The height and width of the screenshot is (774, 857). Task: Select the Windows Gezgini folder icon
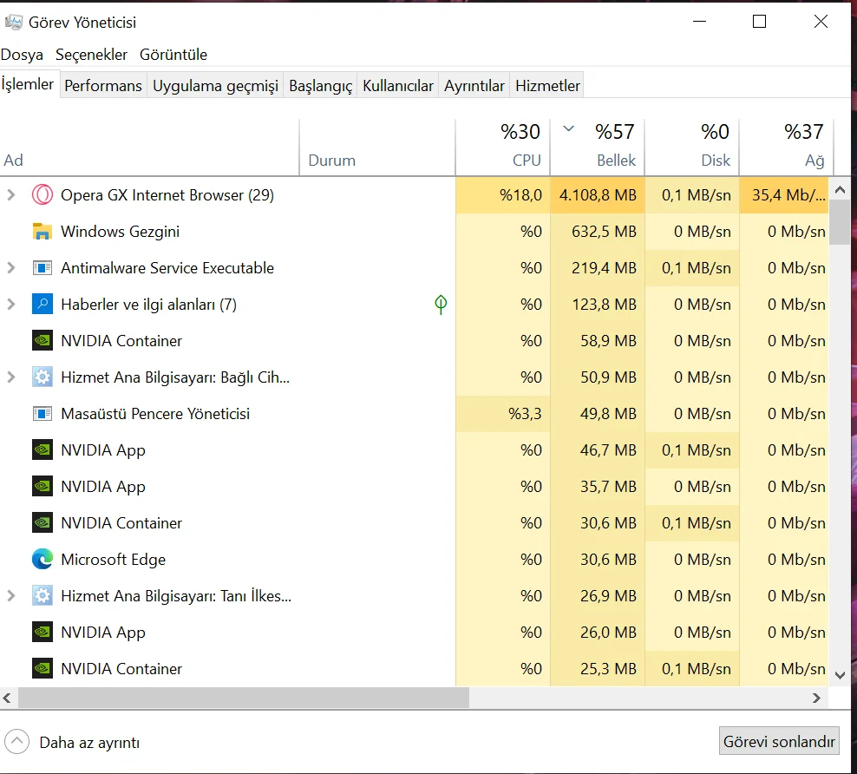tap(42, 232)
